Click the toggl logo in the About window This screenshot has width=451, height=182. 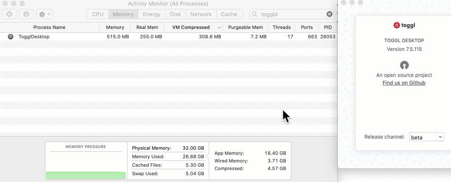coord(404,26)
